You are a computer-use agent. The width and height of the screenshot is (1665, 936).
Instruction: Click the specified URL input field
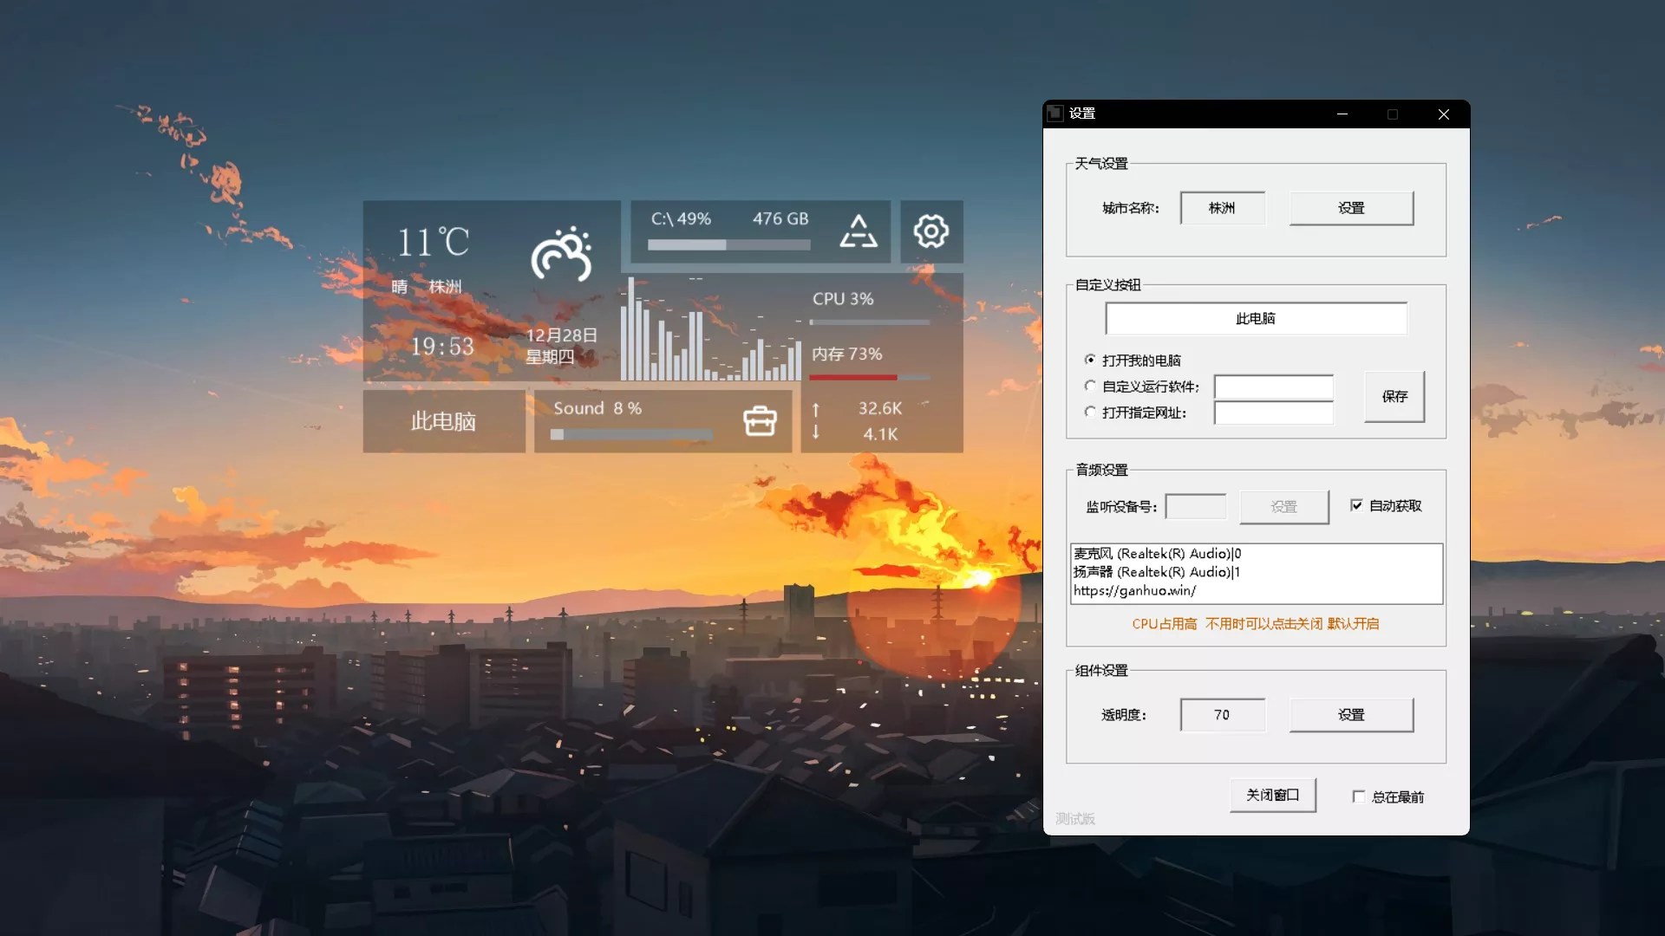pos(1273,413)
